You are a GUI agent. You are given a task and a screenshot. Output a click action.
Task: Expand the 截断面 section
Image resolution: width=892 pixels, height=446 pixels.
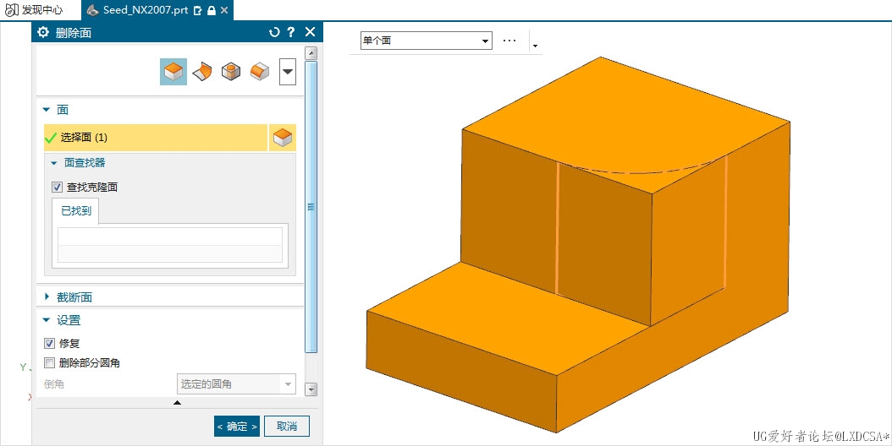click(x=47, y=296)
